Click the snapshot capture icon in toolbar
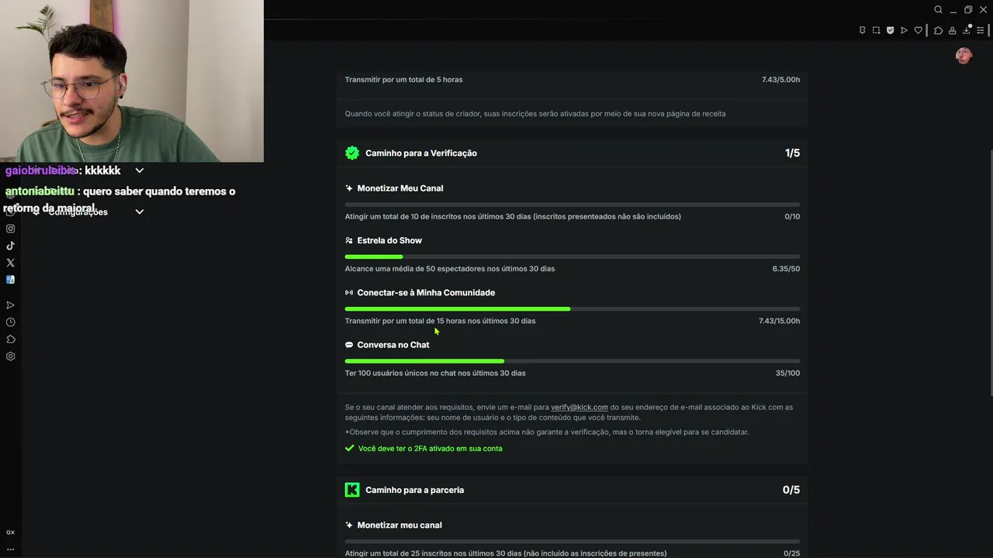 (x=876, y=30)
